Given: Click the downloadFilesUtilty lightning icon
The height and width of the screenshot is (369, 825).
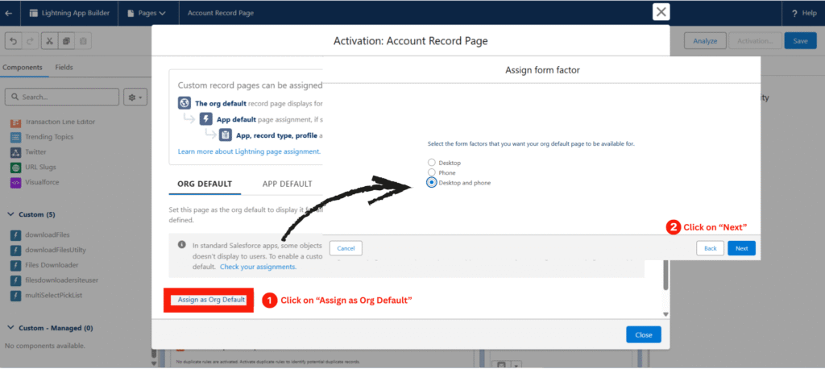Looking at the screenshot, I should pyautogui.click(x=15, y=250).
